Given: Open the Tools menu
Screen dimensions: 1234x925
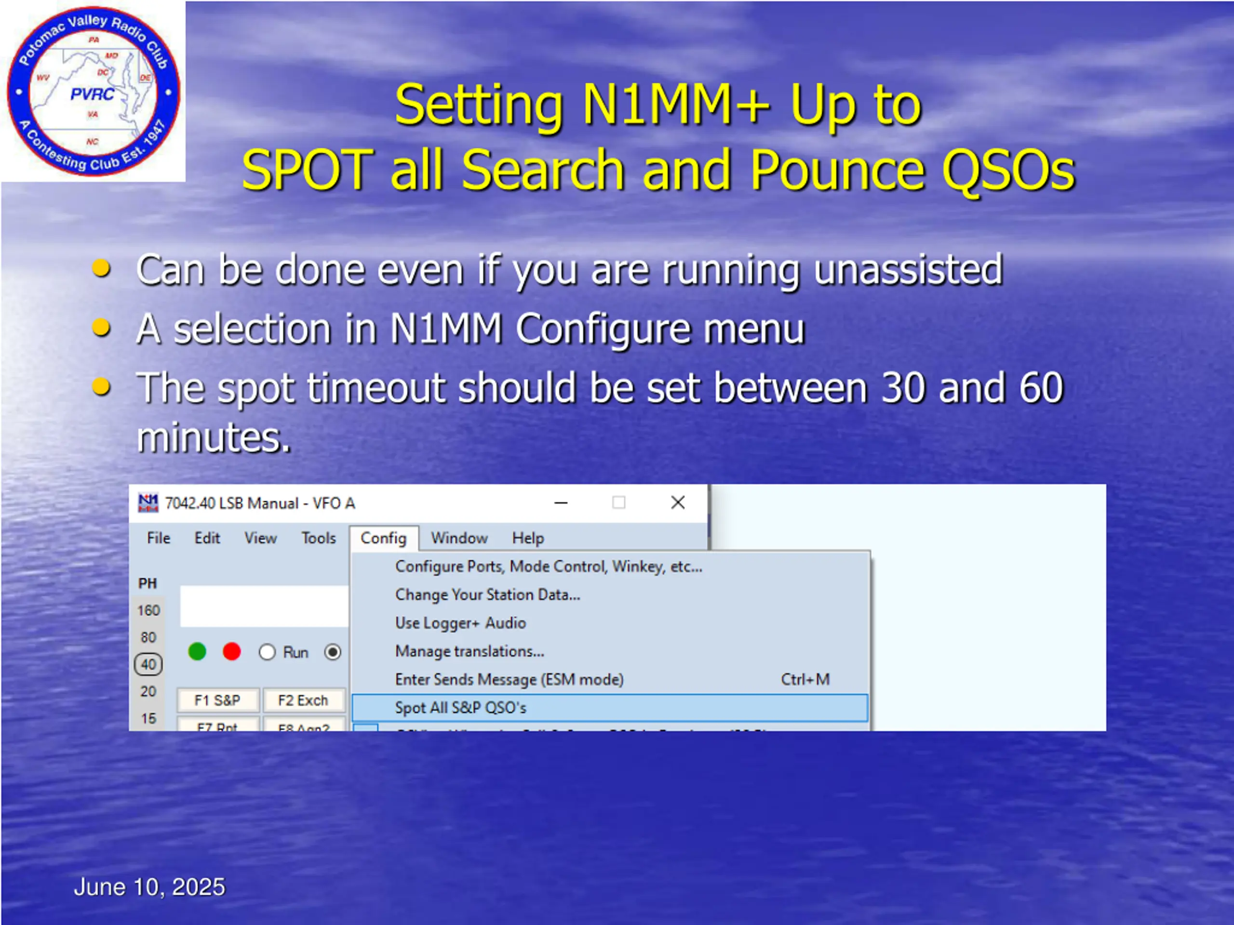Looking at the screenshot, I should tap(319, 538).
